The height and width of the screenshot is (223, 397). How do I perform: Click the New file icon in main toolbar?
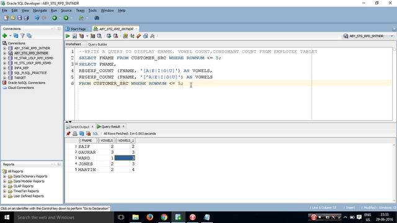tap(6, 18)
